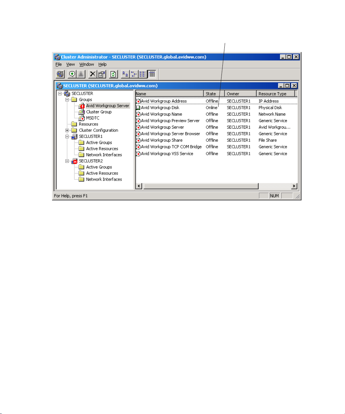345x414 pixels.
Task: Expand the Cluster Configuration node
Action: [x=67, y=130]
